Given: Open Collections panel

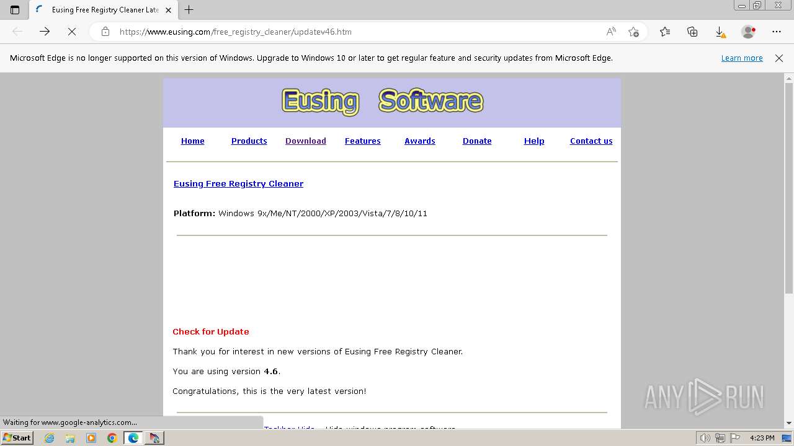Looking at the screenshot, I should click(692, 32).
